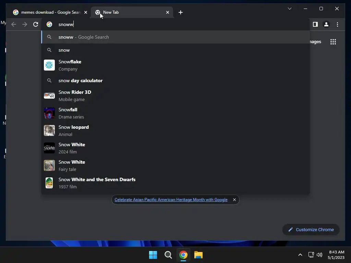Open Asian Pacific American Heritage Month link
Viewport: 351px width, 263px height.
coord(171,200)
